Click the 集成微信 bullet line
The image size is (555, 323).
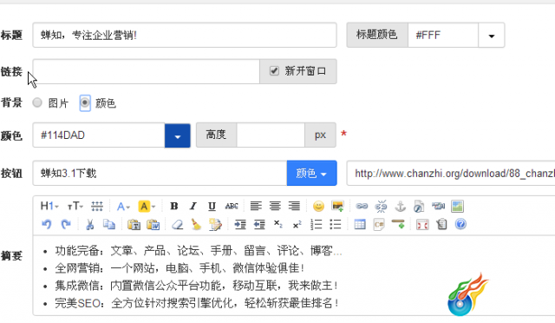(x=197, y=286)
